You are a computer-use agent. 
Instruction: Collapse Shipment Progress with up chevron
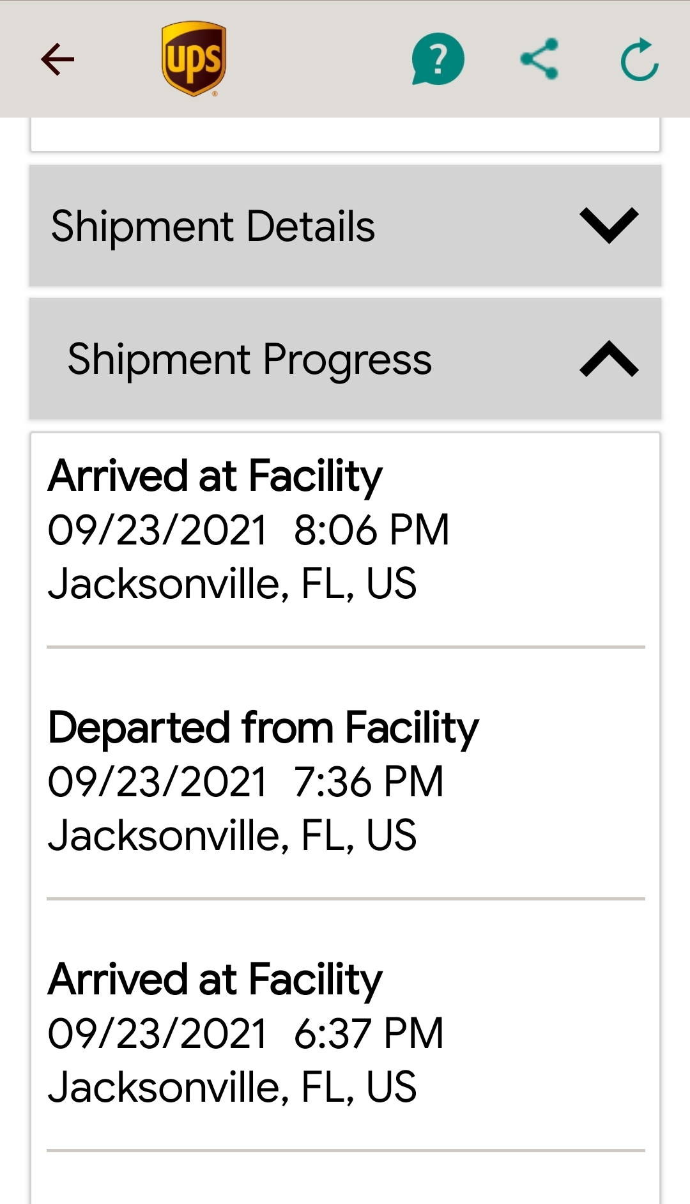(609, 359)
